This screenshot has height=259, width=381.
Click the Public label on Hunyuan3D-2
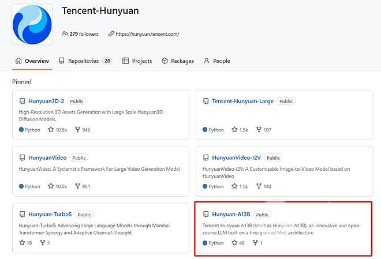[x=77, y=101]
